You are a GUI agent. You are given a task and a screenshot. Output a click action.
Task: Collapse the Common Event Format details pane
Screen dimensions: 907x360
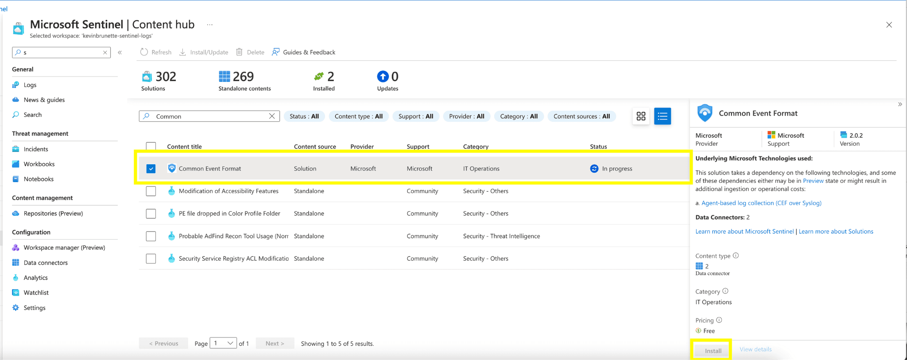point(899,105)
